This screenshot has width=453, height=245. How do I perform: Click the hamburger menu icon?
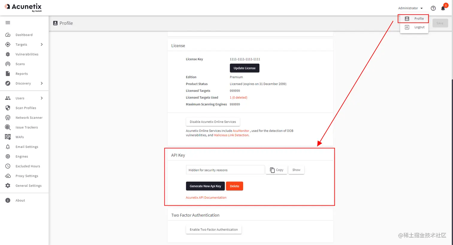[8, 23]
